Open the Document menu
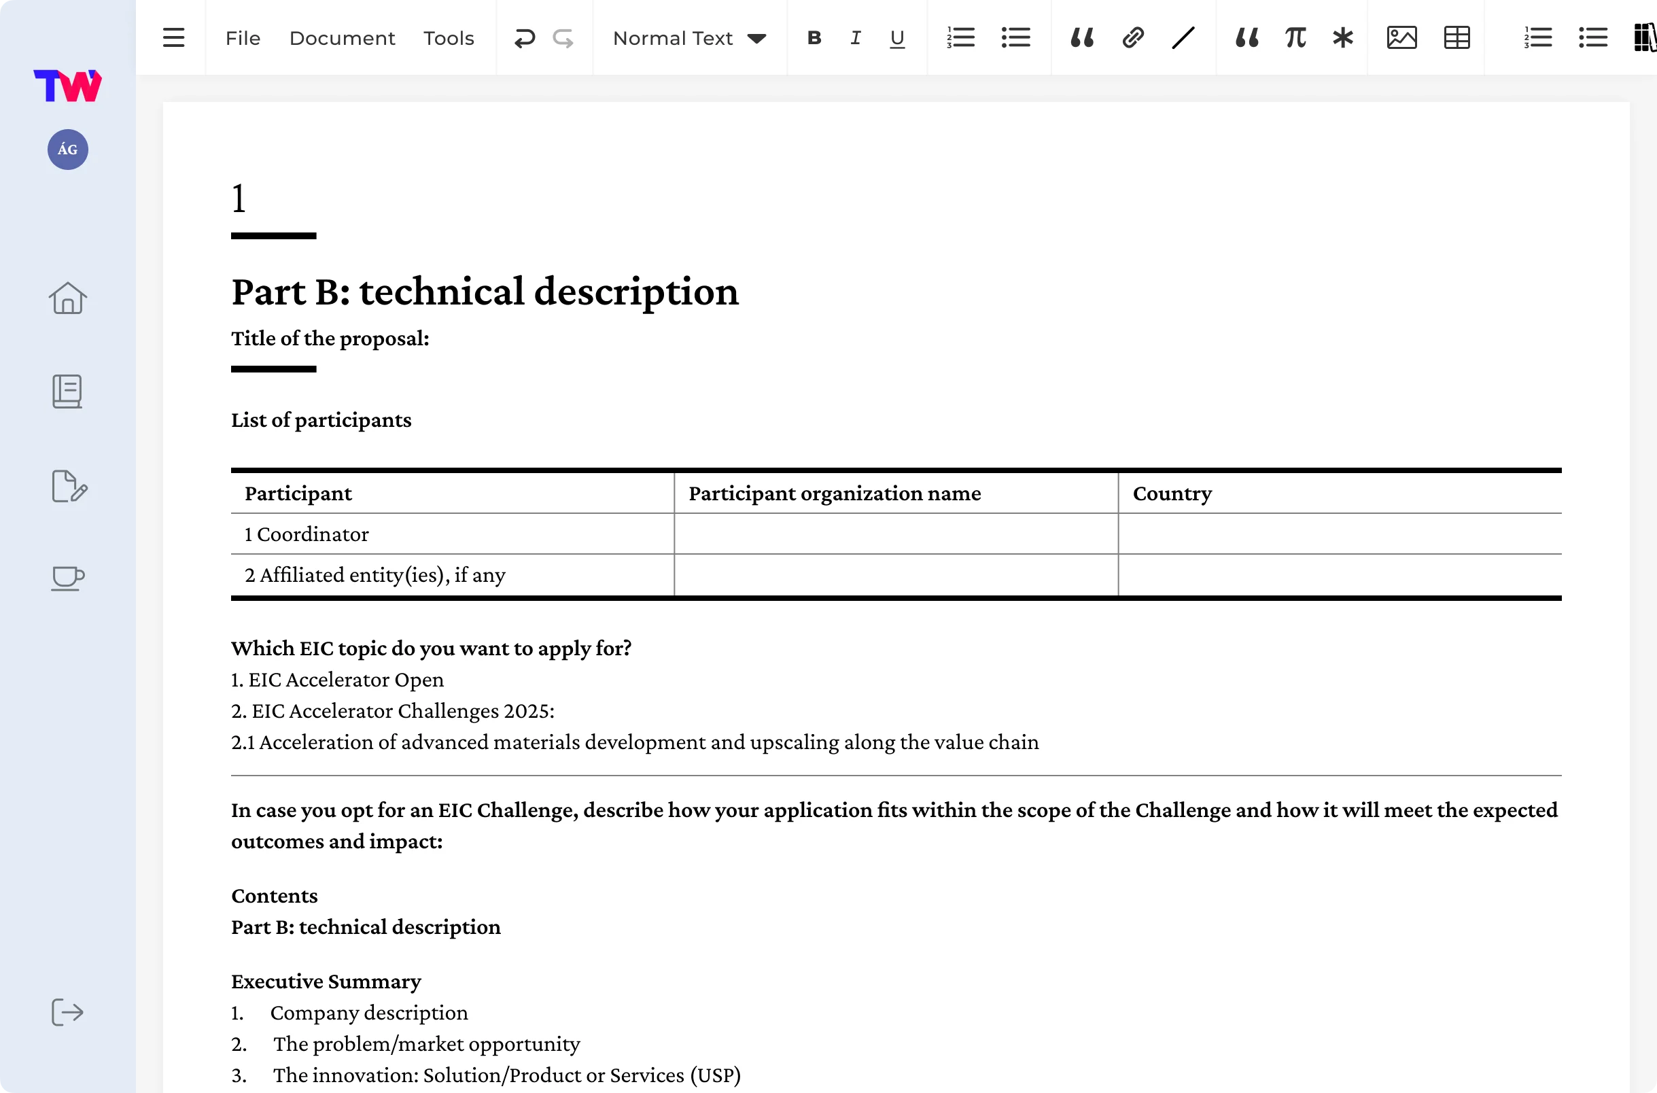The height and width of the screenshot is (1093, 1657). pyautogui.click(x=341, y=37)
